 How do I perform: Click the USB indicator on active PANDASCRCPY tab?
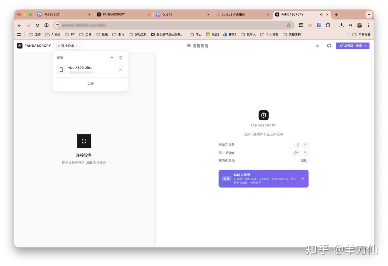point(321,15)
